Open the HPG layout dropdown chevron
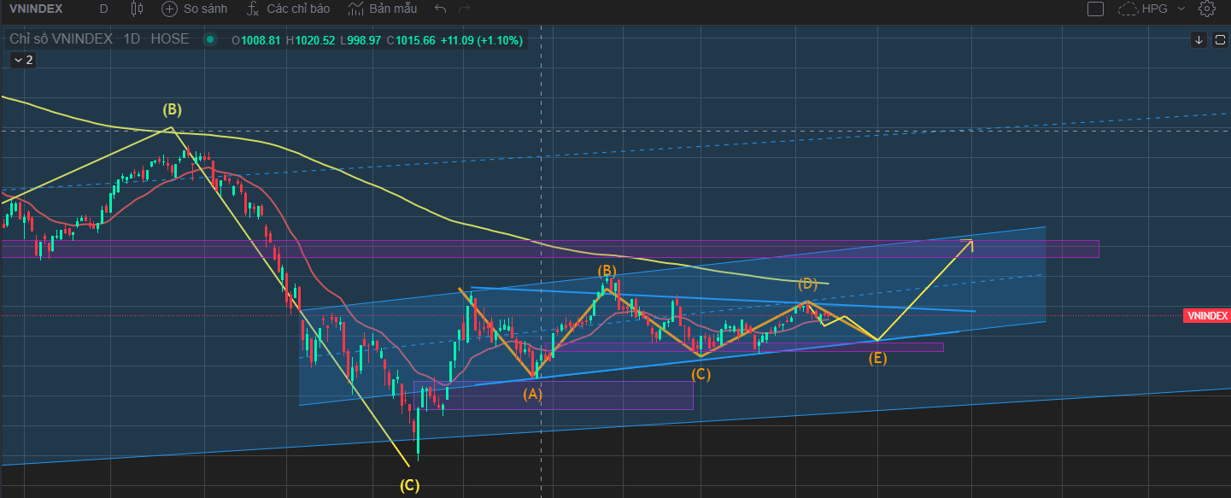Viewport: 1231px width, 498px height. tap(1181, 9)
